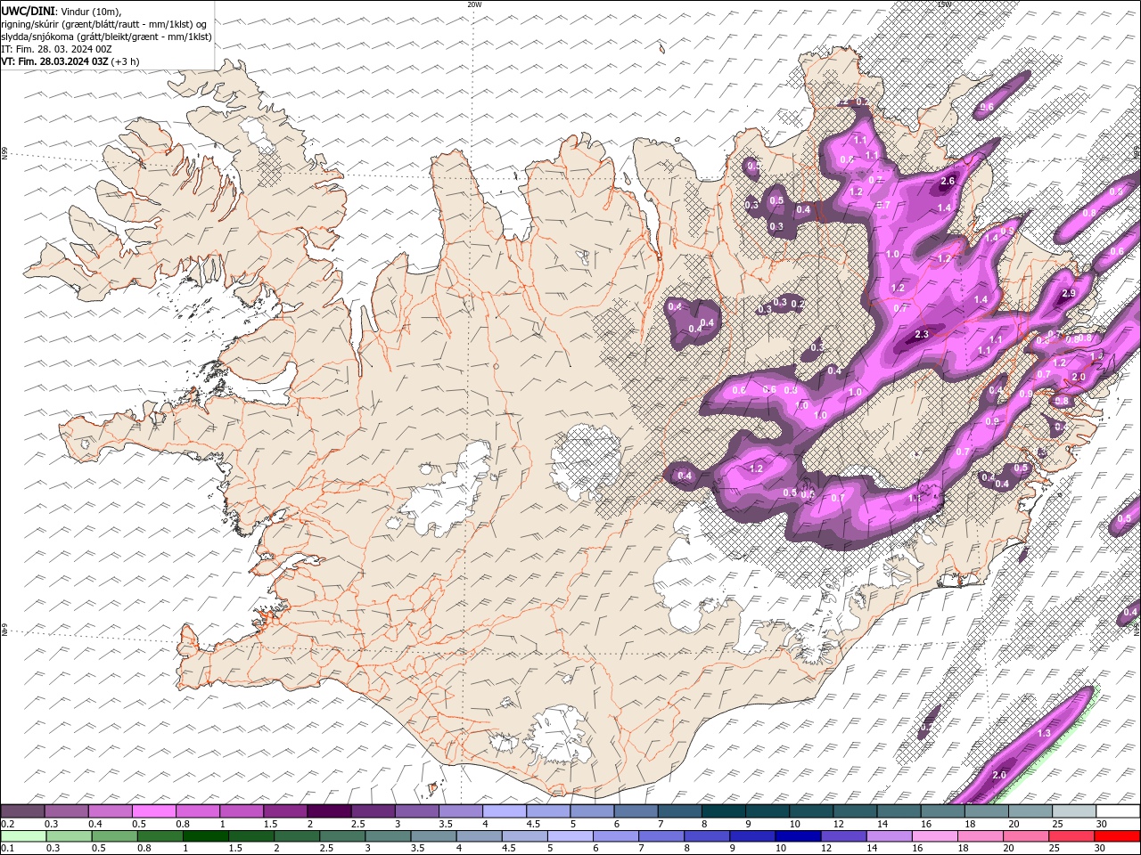Select the top-row legend swatch labeled 0.4

(x=110, y=811)
